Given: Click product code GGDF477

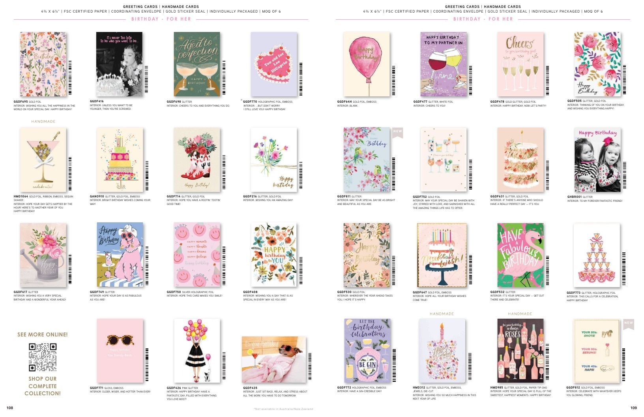Looking at the screenshot, I should click(420, 102).
